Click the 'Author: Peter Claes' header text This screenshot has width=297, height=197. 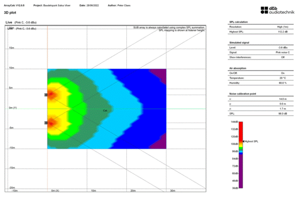119,5
